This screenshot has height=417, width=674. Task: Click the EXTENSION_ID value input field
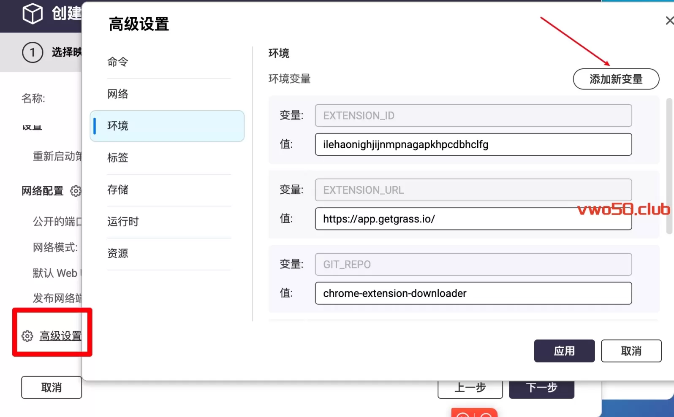coord(473,144)
